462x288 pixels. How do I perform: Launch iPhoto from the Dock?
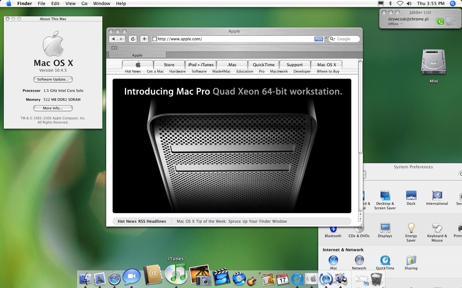(x=201, y=275)
